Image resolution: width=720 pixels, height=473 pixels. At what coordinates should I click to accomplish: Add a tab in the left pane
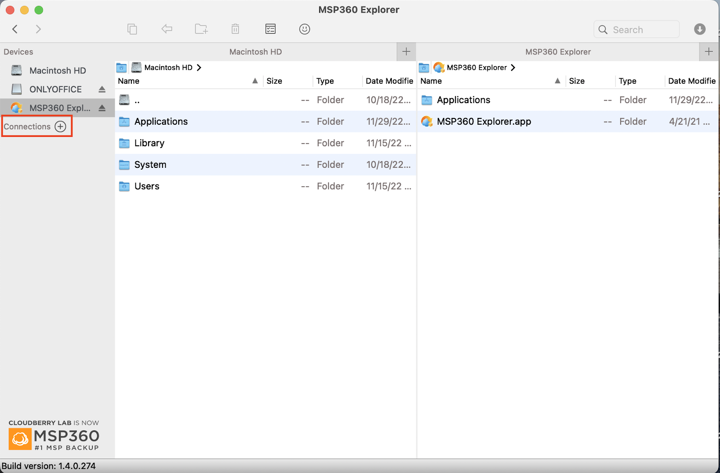pyautogui.click(x=406, y=52)
